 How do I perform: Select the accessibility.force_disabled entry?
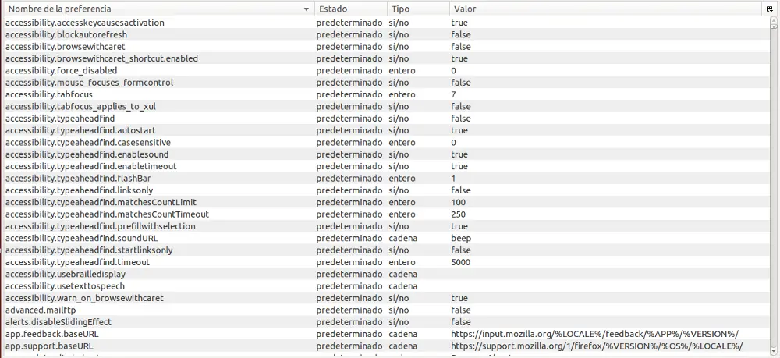pyautogui.click(x=62, y=70)
